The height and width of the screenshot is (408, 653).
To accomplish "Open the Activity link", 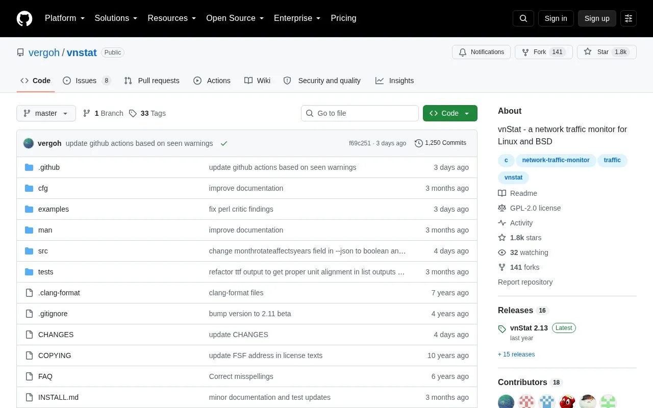I will click(x=515, y=223).
